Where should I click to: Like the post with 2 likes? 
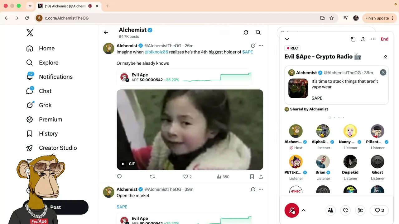tap(187, 177)
